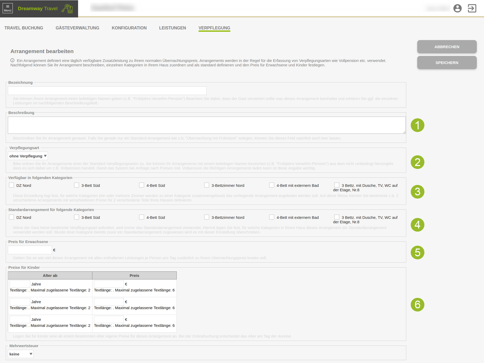
Task: Click green help badge number 6
Action: coord(417,305)
